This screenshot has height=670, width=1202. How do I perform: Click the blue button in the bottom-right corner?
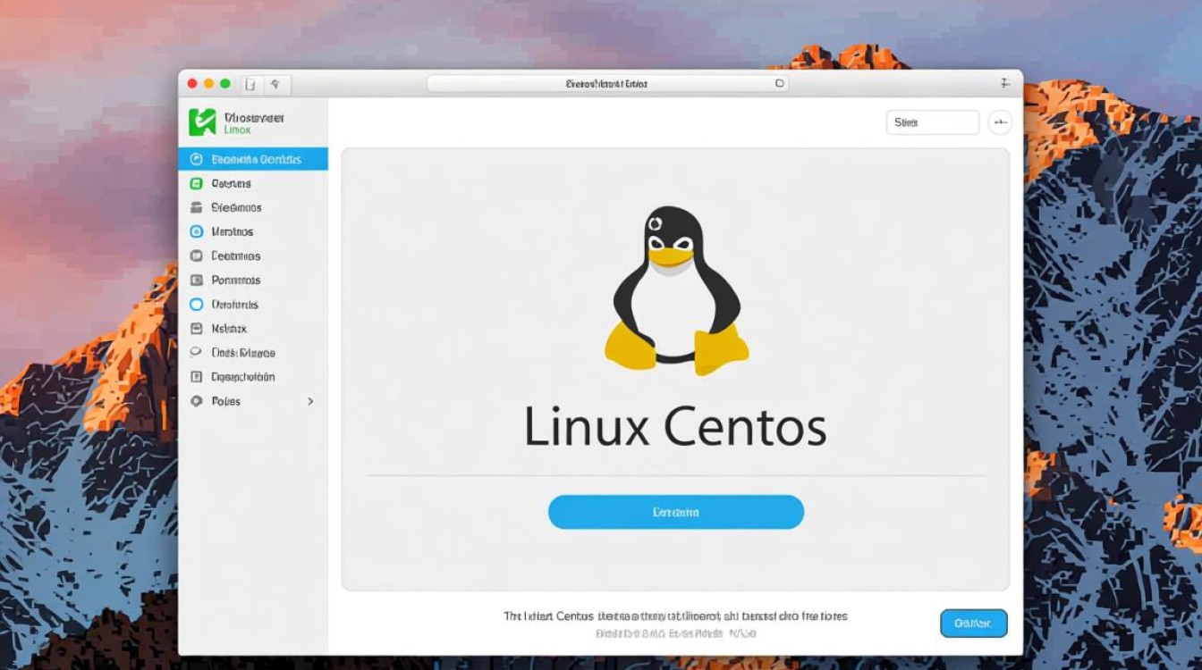click(x=973, y=623)
